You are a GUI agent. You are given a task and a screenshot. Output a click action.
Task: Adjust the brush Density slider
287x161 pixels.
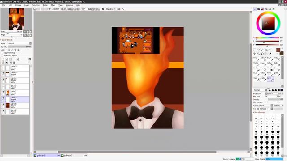275,99
